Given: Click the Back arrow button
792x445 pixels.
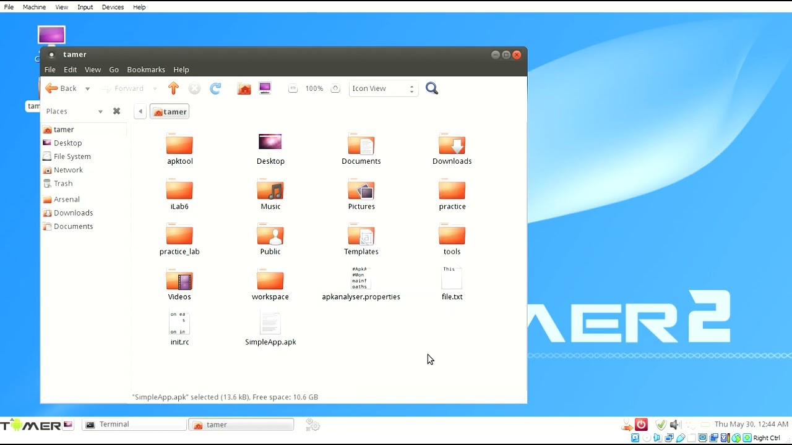Looking at the screenshot, I should point(61,88).
